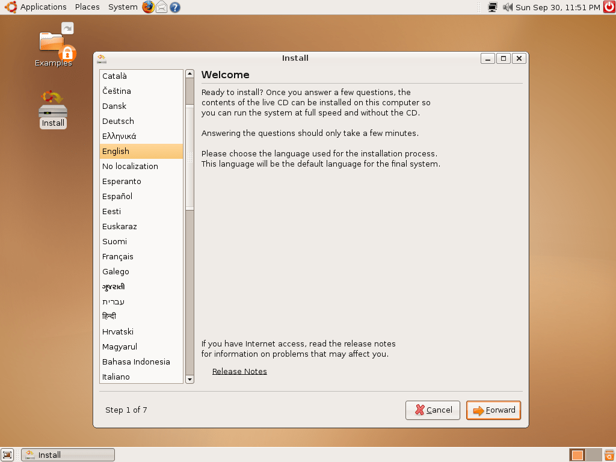
Task: Select Català in the language list
Action: point(141,76)
